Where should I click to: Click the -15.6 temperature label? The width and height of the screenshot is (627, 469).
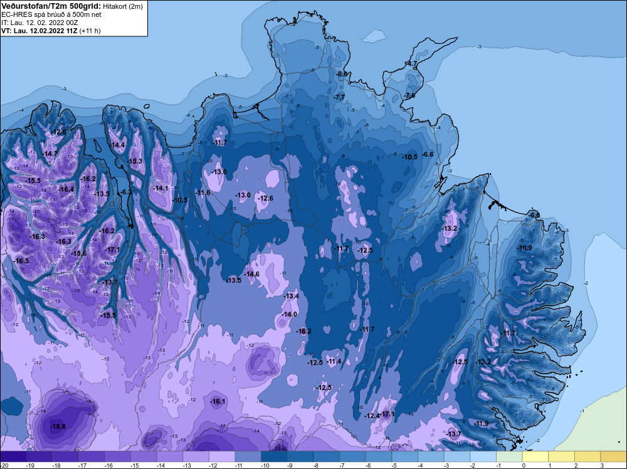[79, 253]
